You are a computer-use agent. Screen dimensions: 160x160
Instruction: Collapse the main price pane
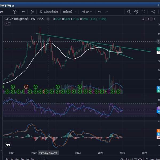[x=148, y=19]
